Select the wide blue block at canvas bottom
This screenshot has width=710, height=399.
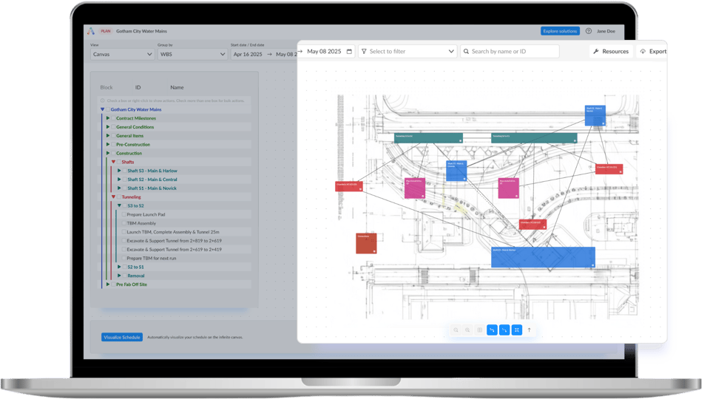click(543, 257)
